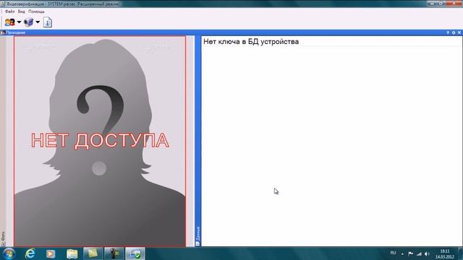Viewport: 463px width, 260px height.
Task: Expand the dropdown arrow beside camera icon
Action: (38, 22)
